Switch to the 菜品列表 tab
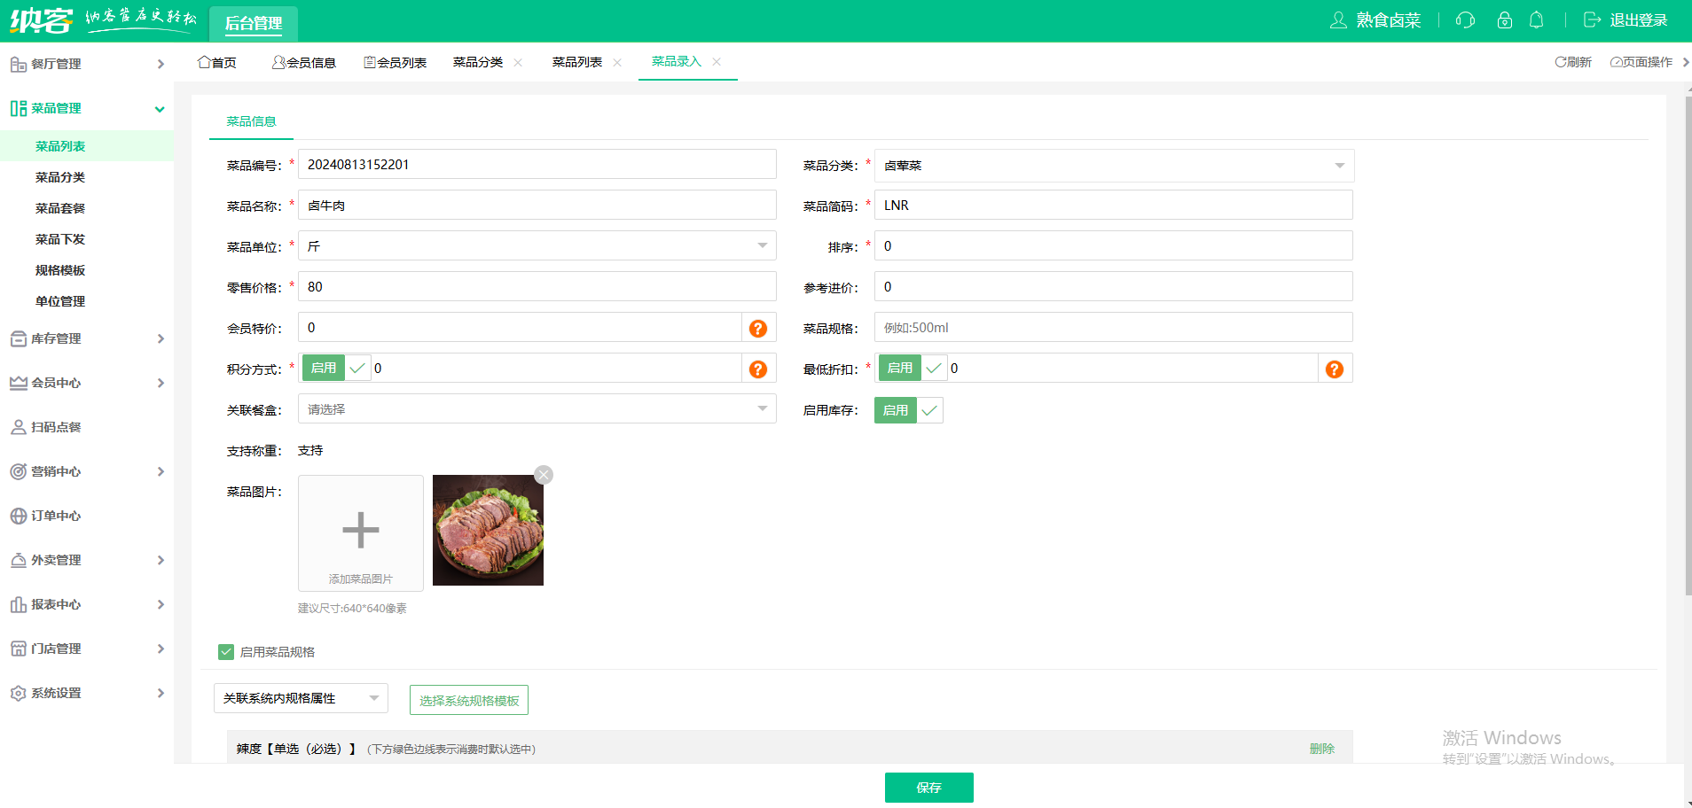1692x808 pixels. [x=576, y=62]
